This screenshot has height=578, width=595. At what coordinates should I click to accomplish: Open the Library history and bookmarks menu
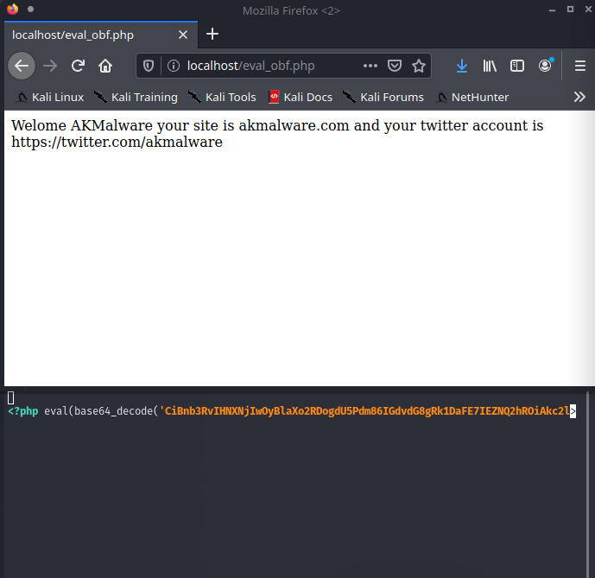tap(490, 66)
